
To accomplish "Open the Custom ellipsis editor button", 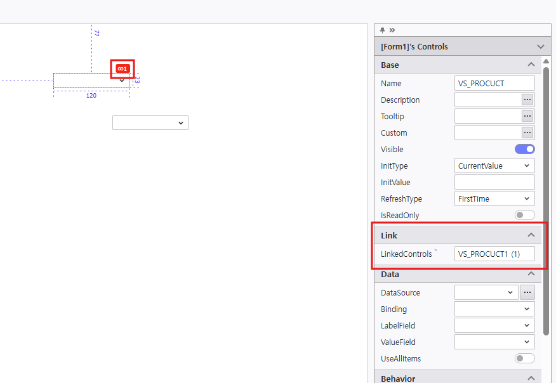I will point(527,133).
